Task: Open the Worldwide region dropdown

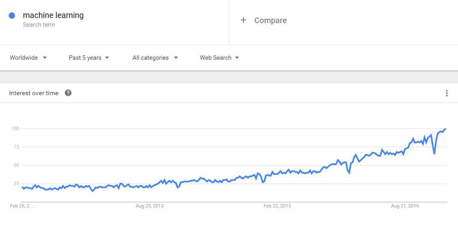Action: 28,58
